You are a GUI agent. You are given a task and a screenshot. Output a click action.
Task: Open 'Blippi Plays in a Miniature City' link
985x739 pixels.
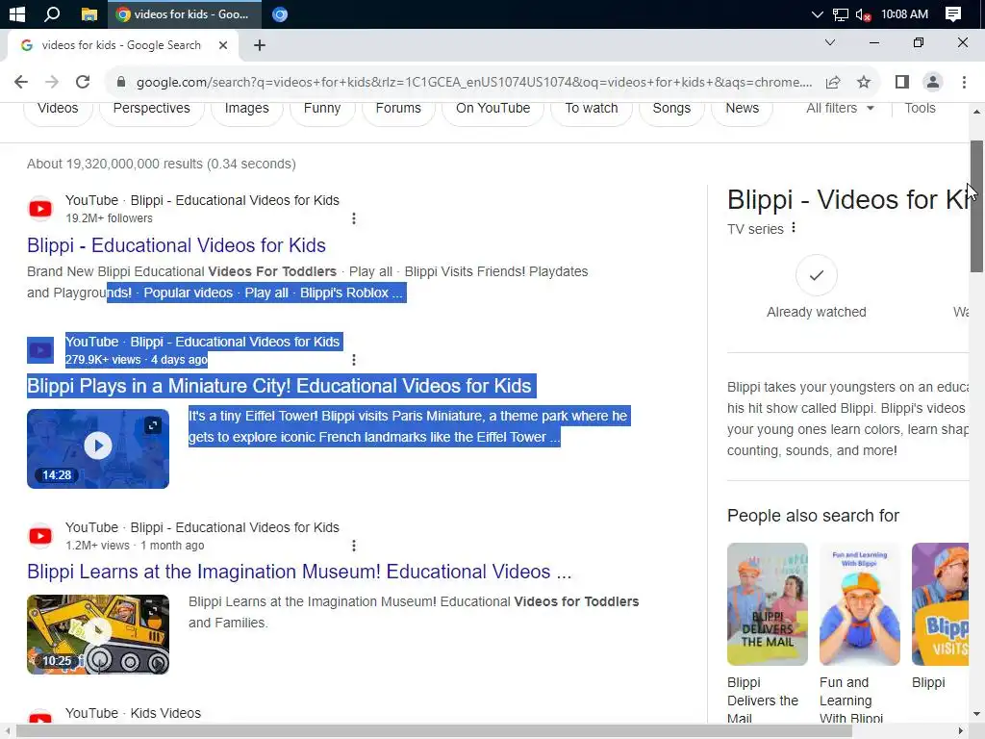(x=280, y=386)
